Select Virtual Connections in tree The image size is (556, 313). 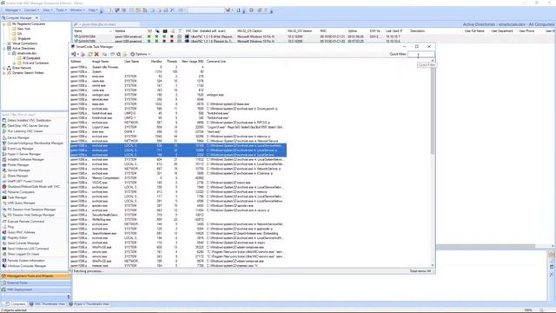(x=24, y=43)
